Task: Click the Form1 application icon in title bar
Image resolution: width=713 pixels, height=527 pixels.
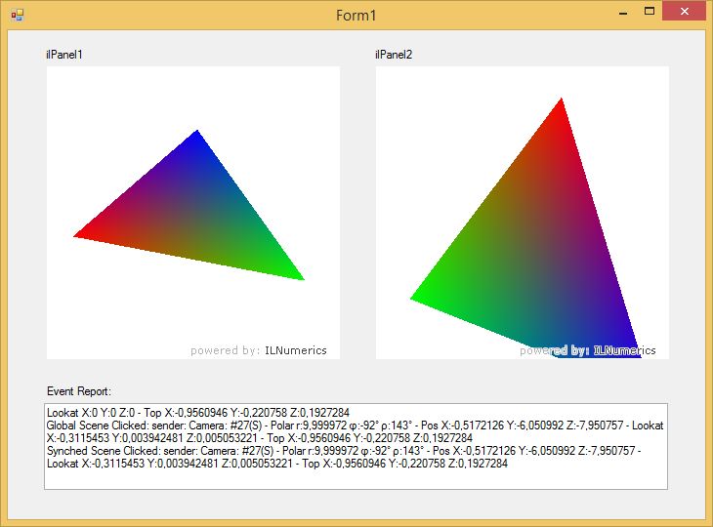Action: tap(17, 16)
